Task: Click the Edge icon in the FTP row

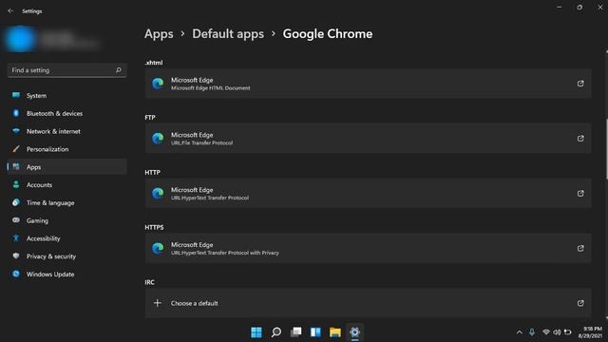Action: (x=158, y=139)
